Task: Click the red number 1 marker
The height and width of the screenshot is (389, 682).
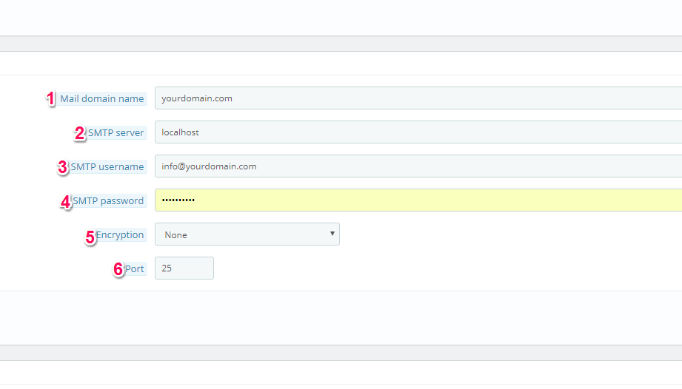Action: click(x=51, y=99)
